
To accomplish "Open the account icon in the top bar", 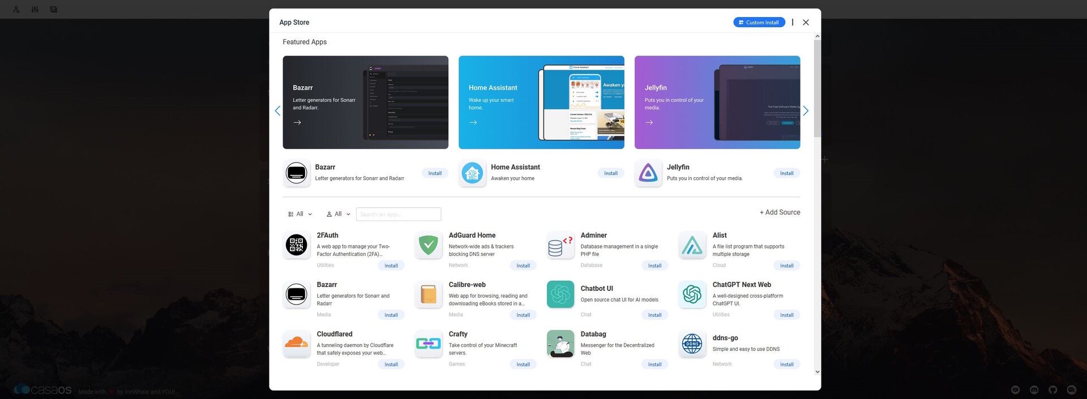I will click(16, 10).
